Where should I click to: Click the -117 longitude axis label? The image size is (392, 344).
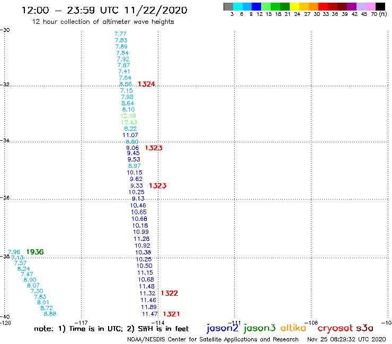[81, 323]
